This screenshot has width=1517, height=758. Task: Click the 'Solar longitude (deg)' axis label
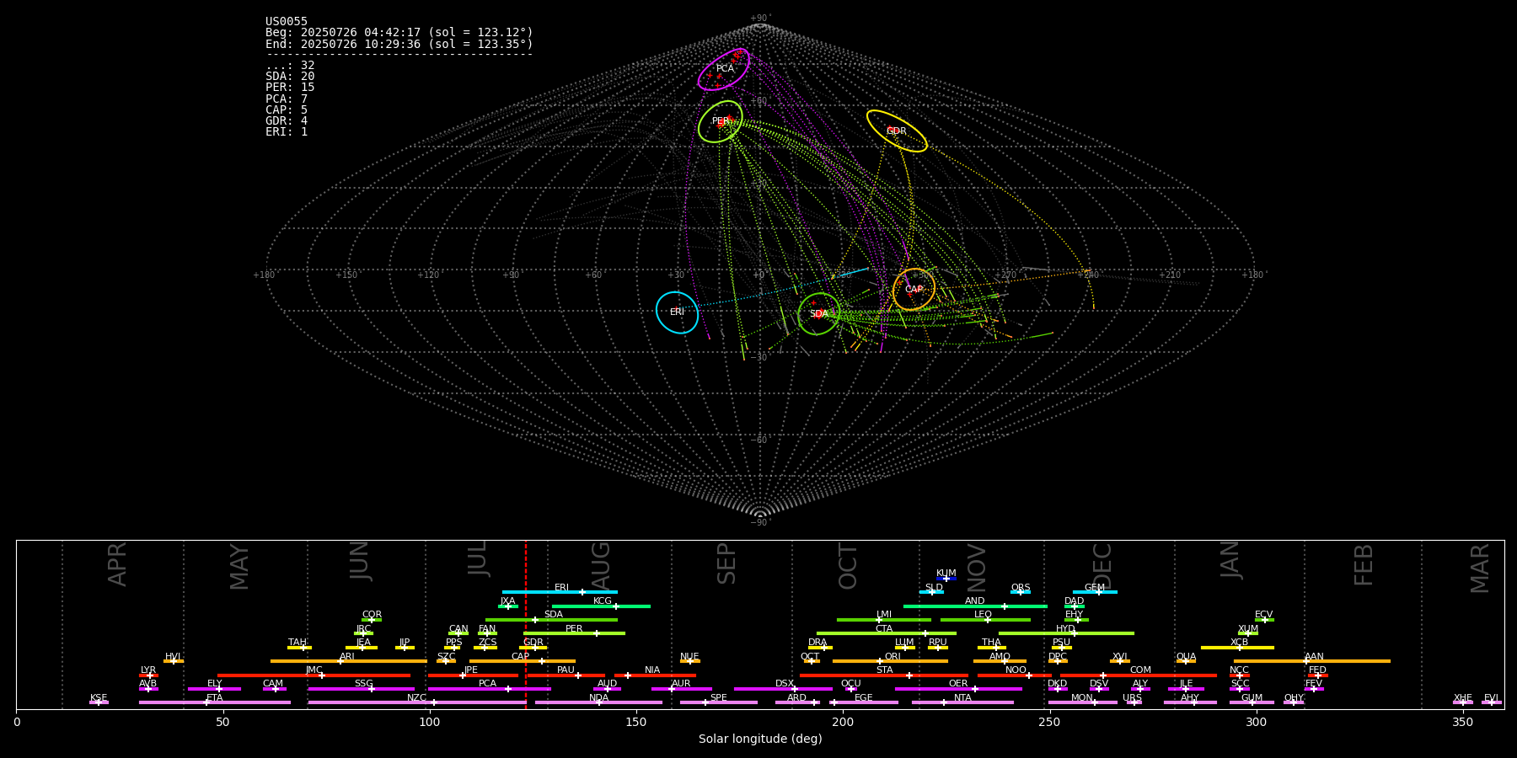point(760,739)
